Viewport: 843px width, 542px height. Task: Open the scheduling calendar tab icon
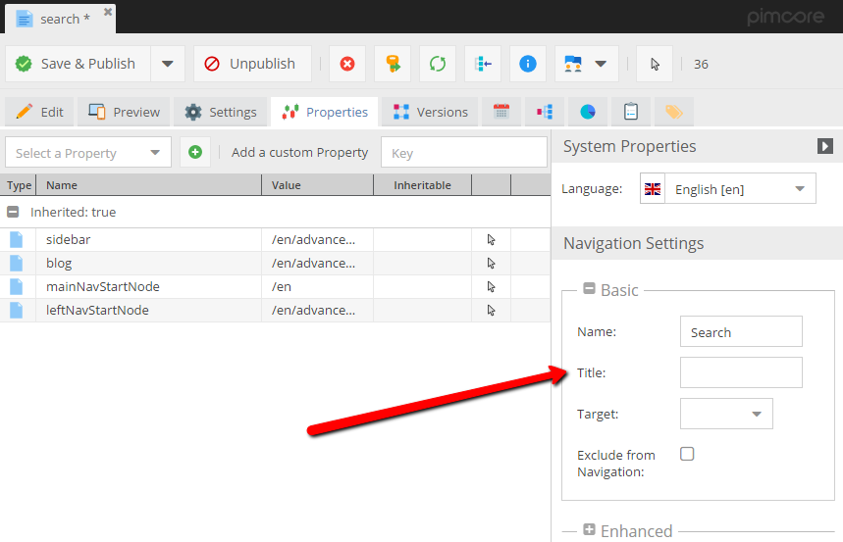pos(501,112)
